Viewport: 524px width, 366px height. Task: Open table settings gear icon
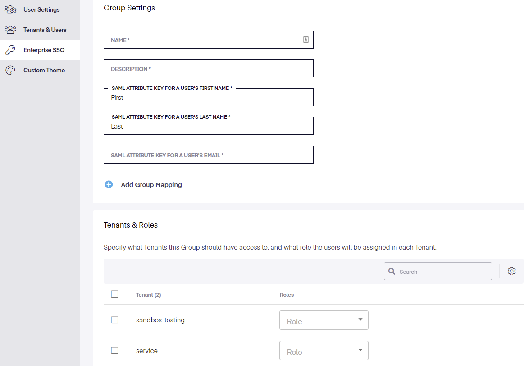[x=511, y=271]
